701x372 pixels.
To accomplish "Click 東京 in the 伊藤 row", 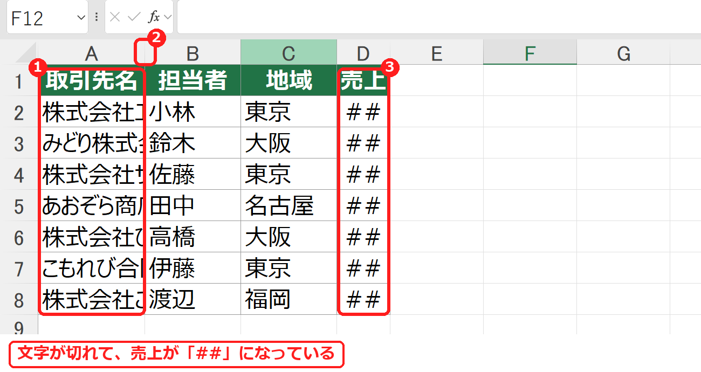I will [x=289, y=268].
